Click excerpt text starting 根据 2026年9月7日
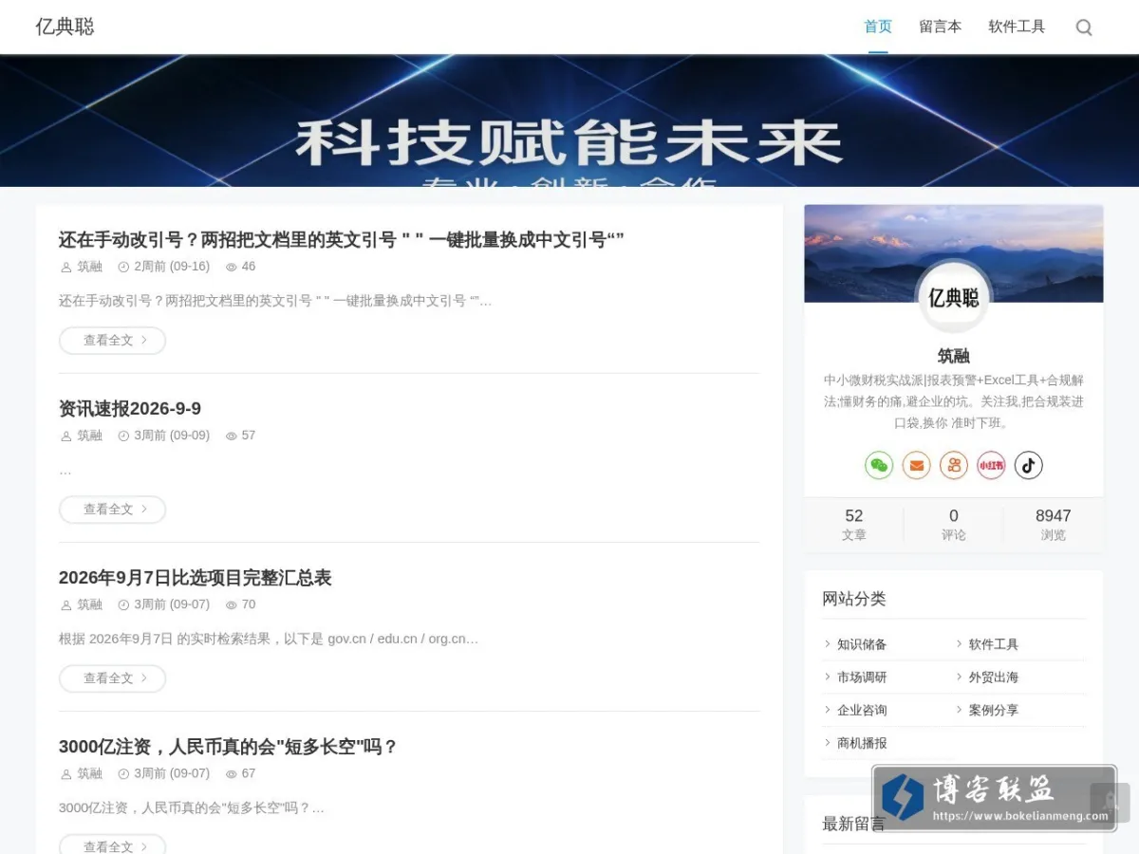The height and width of the screenshot is (854, 1139). point(269,639)
